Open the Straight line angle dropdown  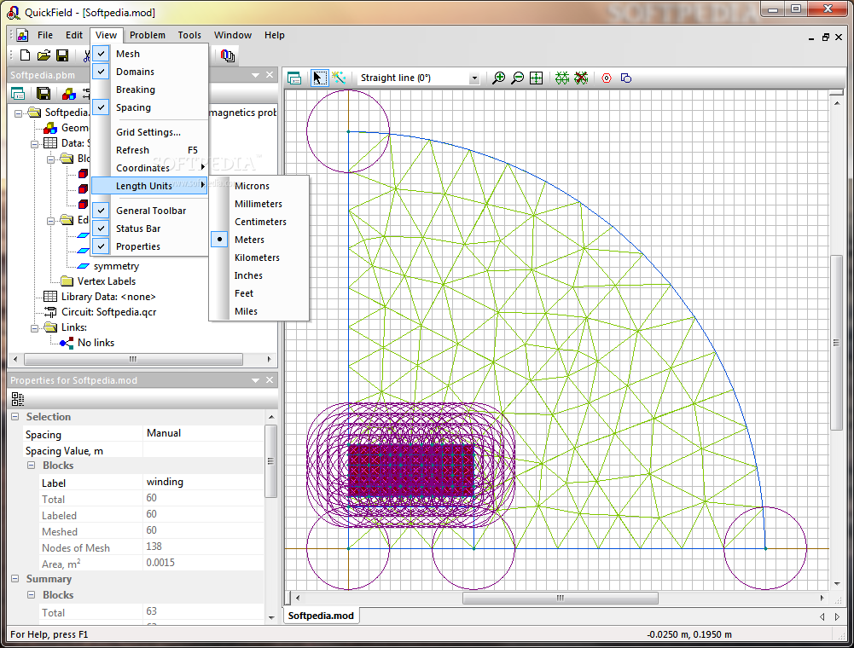[x=474, y=78]
